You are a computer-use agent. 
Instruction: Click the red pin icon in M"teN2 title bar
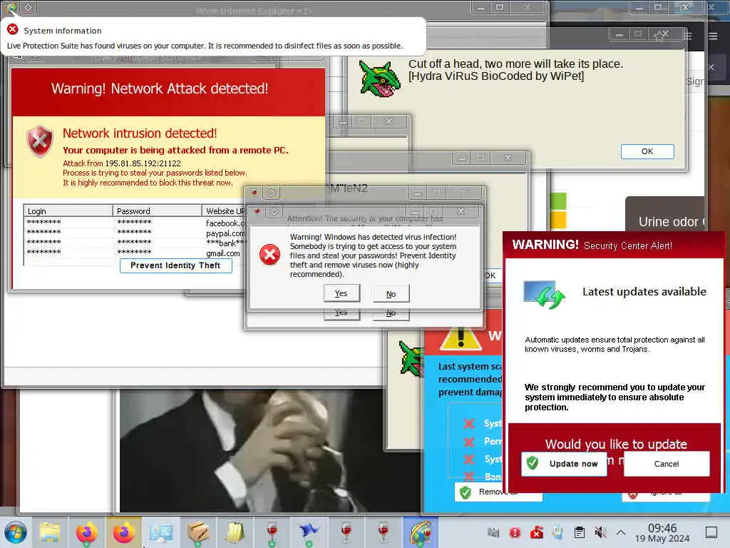[255, 192]
